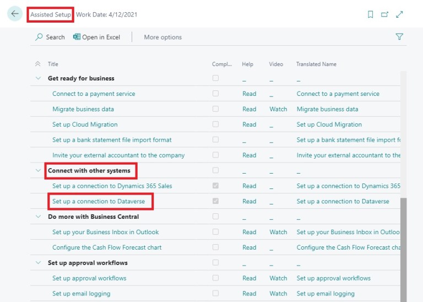Screen dimensions: 423x302
Task: Select Get ready for business group title
Action: pos(81,78)
